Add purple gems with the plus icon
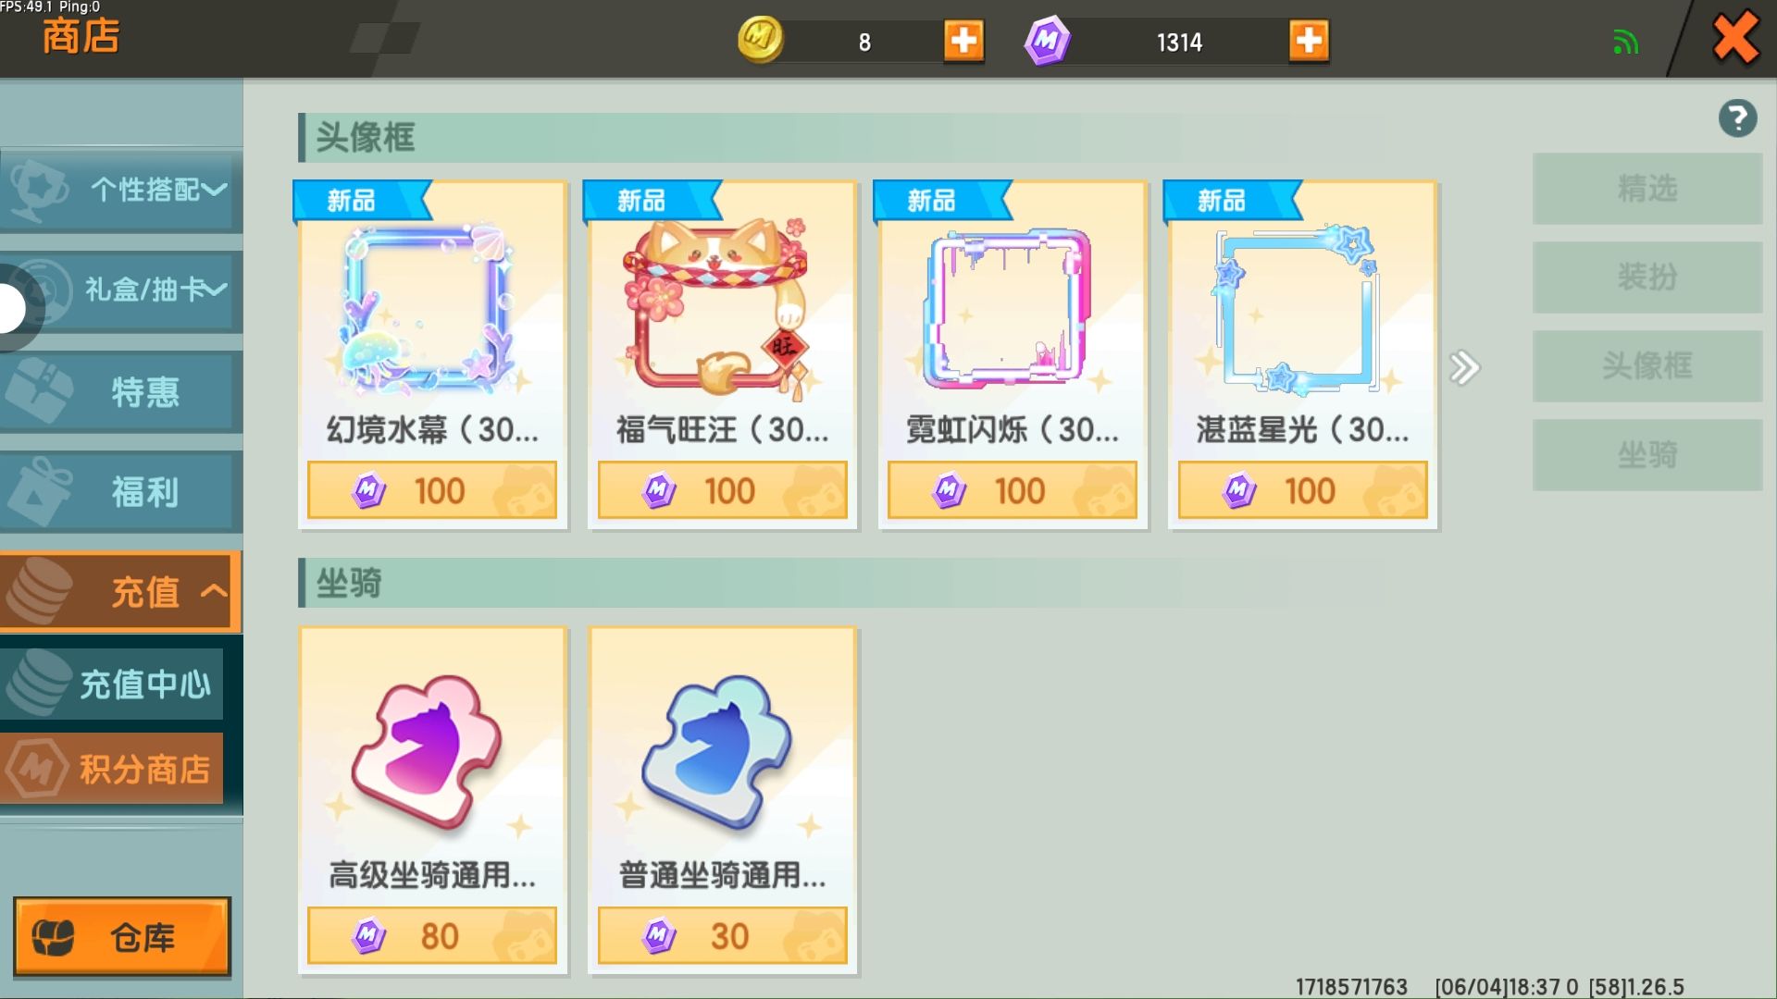Viewport: 1777px width, 999px height. click(x=1309, y=42)
